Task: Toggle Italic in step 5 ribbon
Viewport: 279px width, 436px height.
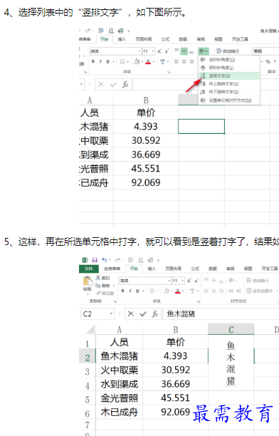Action: point(130,291)
